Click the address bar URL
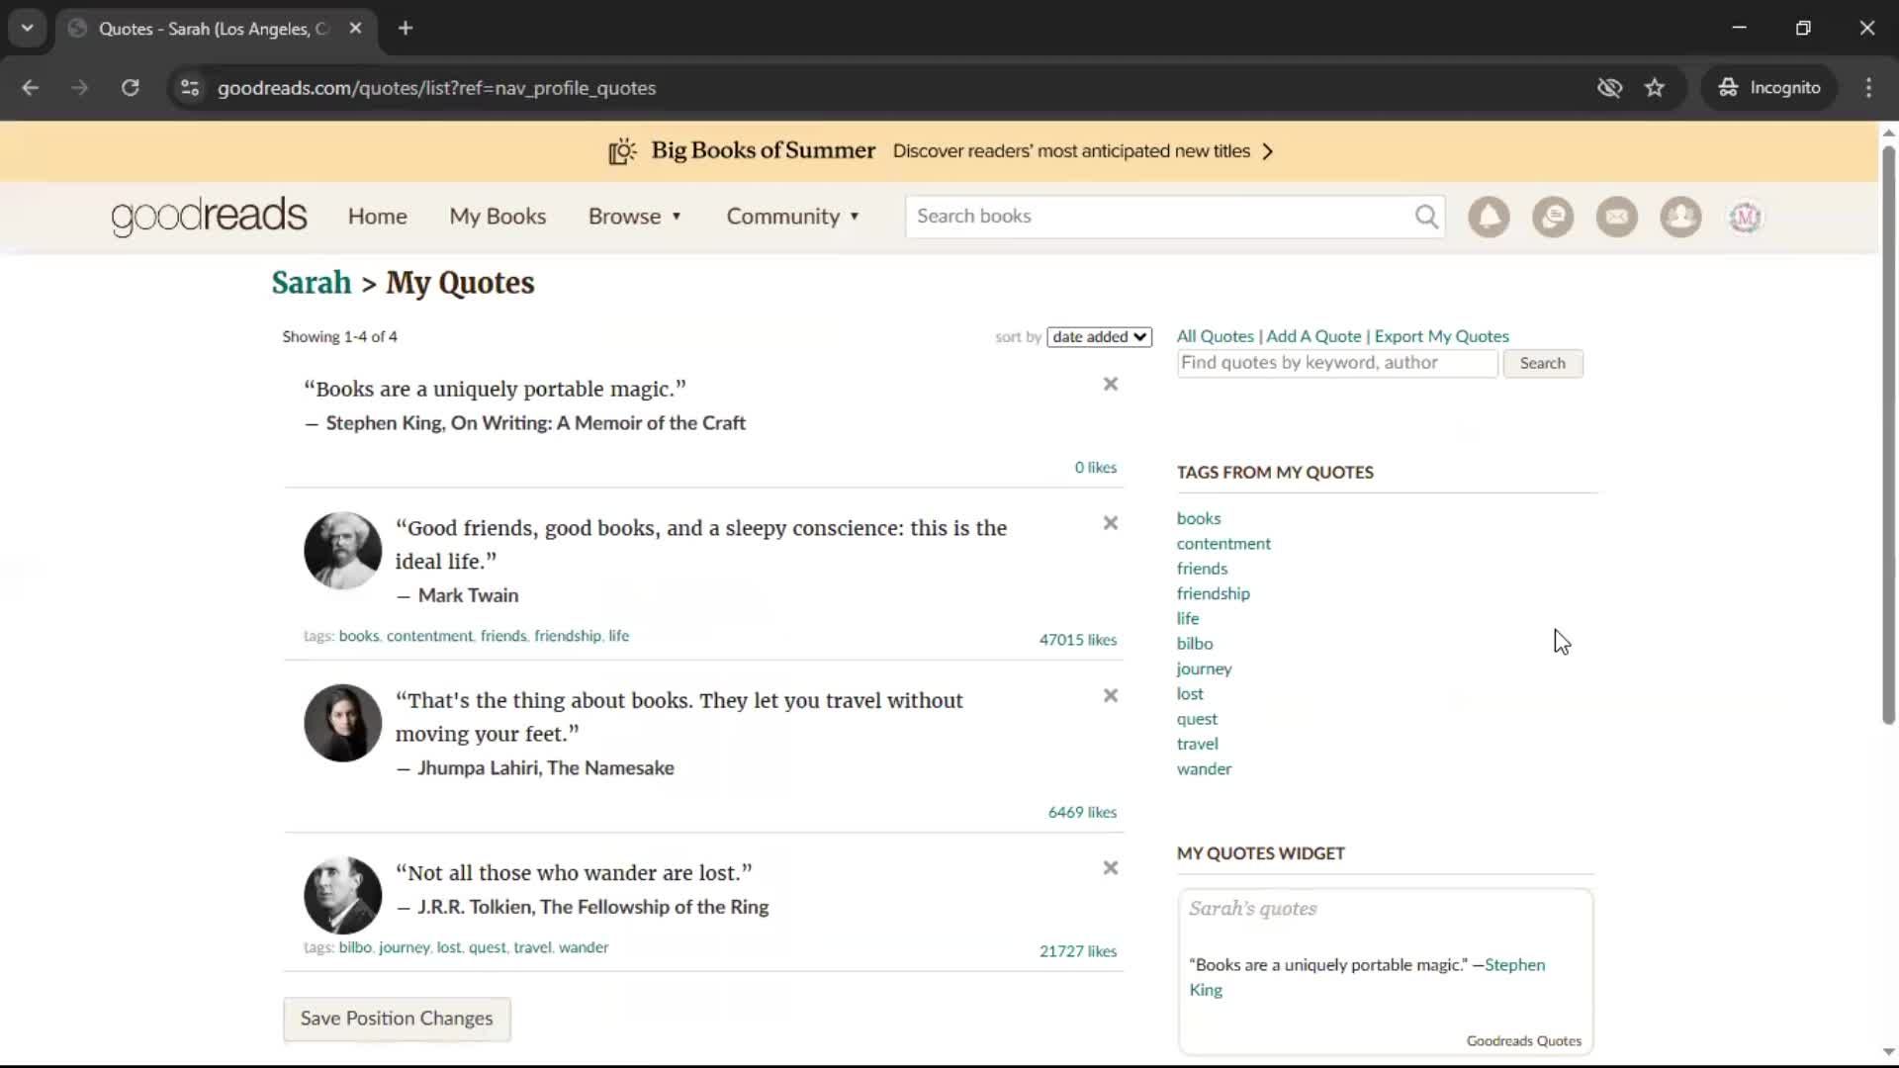1899x1068 pixels. click(x=436, y=88)
